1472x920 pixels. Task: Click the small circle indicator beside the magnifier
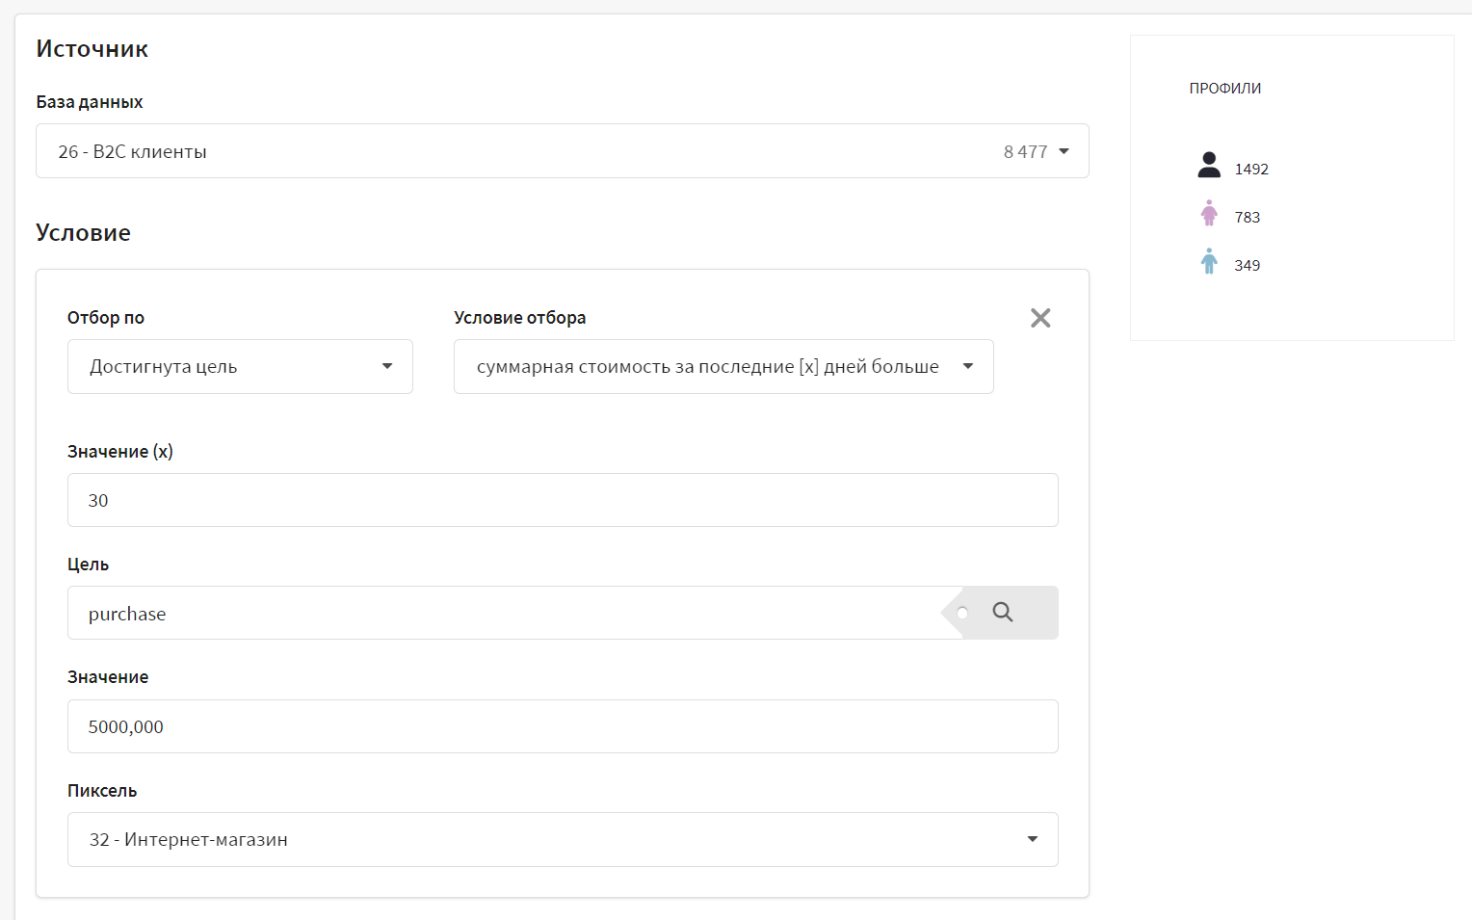click(962, 613)
